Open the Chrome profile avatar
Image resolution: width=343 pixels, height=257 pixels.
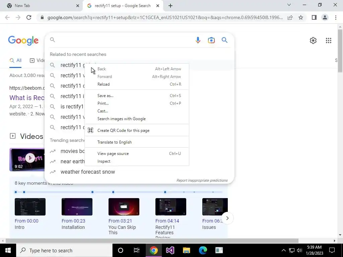tap(325, 17)
